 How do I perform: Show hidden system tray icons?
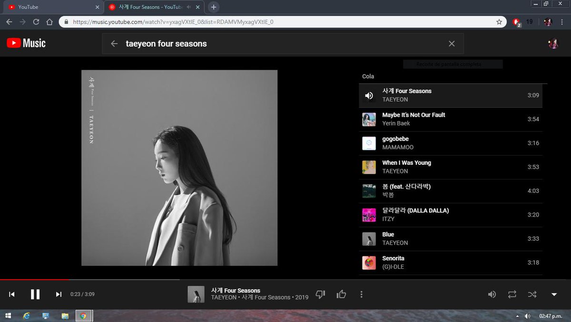pos(517,316)
